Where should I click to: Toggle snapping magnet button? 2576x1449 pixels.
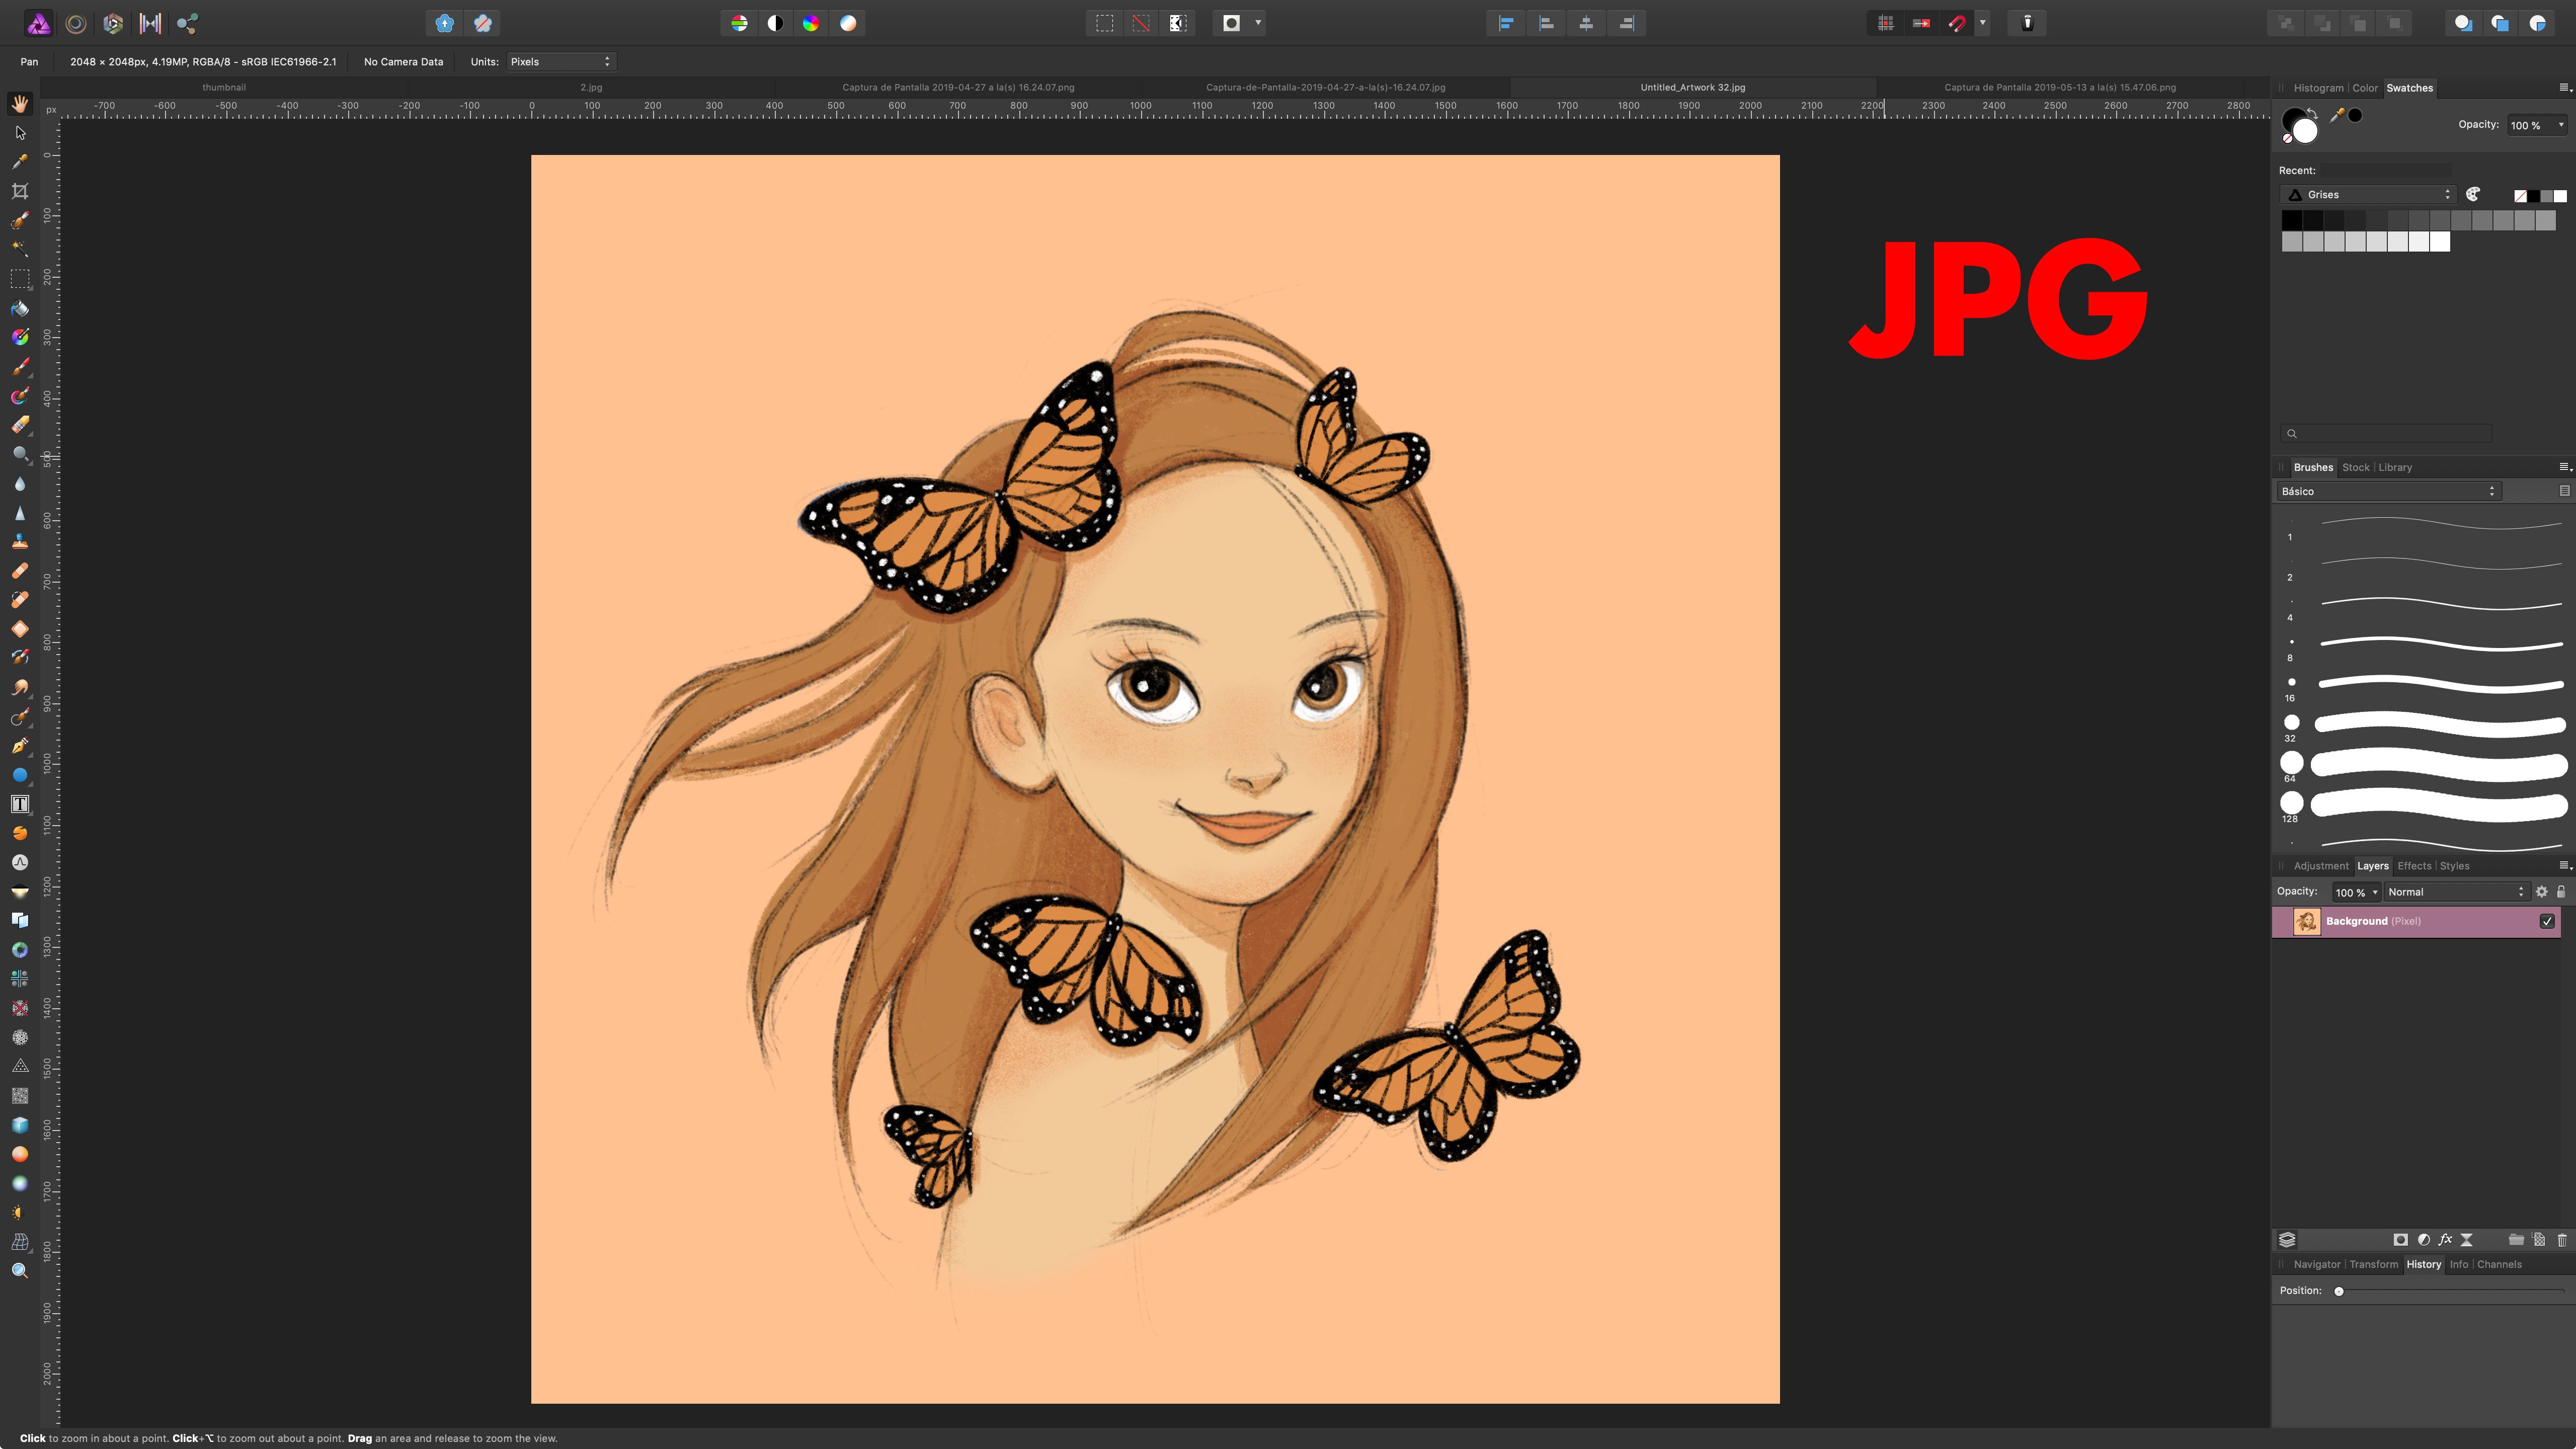[x=1957, y=23]
